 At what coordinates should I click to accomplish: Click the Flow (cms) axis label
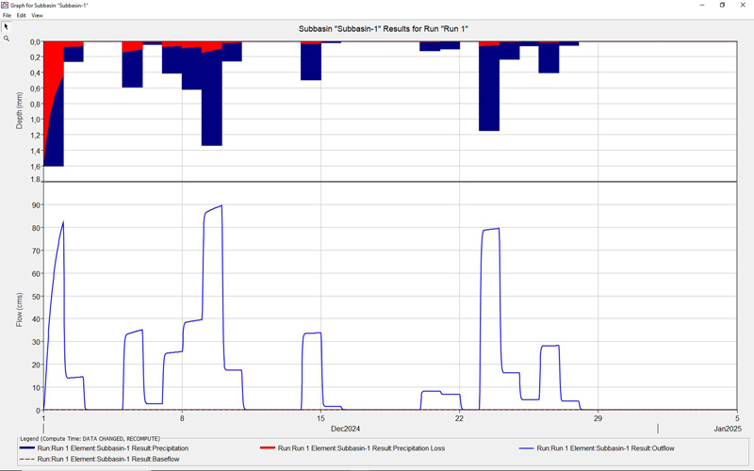click(19, 308)
